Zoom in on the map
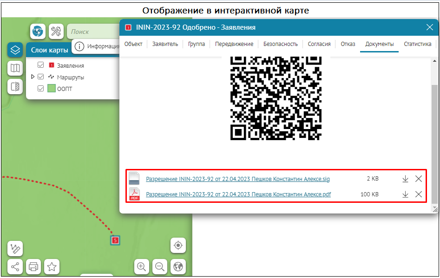This screenshot has width=440, height=278. click(x=142, y=266)
